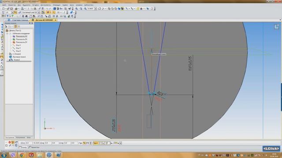Switch to KOMPAS-3D taskbar button
The width and height of the screenshot is (282, 158).
(x=49, y=155)
